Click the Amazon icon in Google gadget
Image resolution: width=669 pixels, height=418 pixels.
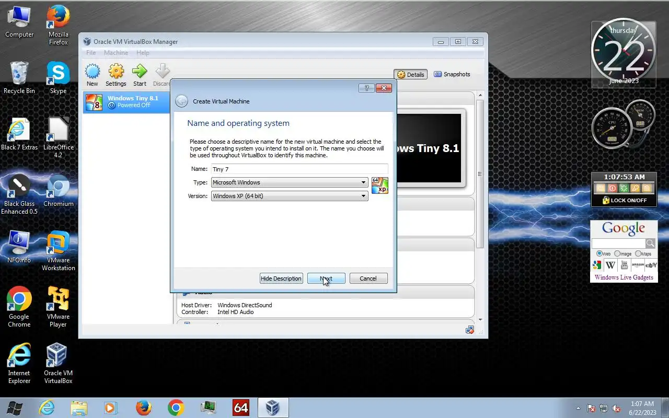pos(638,265)
